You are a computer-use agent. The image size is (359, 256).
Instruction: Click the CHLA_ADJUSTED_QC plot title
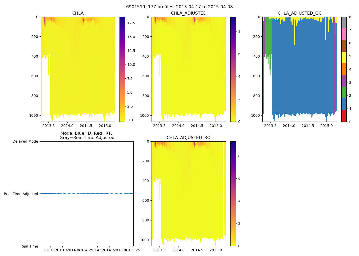[x=299, y=13]
